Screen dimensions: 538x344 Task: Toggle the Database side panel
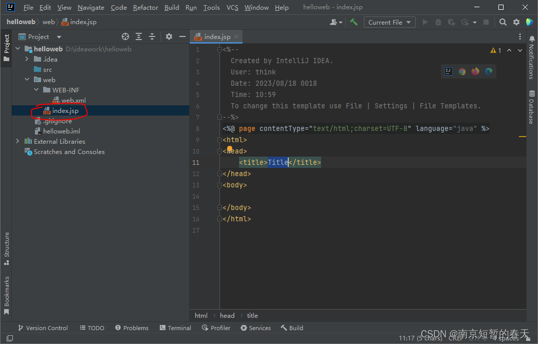pos(531,107)
